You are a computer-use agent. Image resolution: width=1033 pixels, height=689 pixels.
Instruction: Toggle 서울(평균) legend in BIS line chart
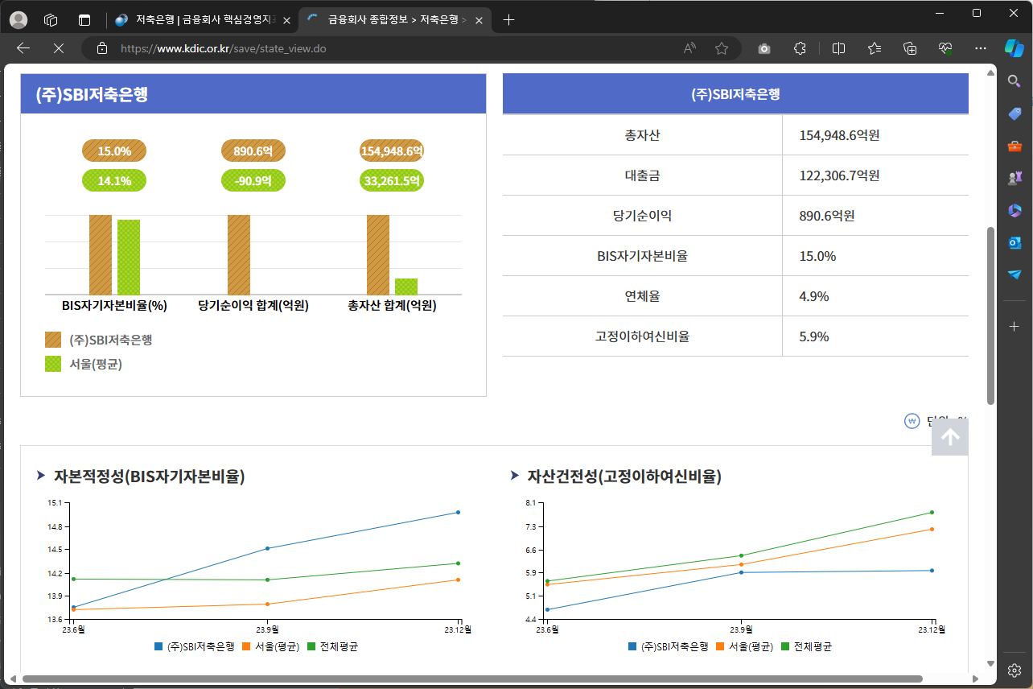click(x=270, y=646)
